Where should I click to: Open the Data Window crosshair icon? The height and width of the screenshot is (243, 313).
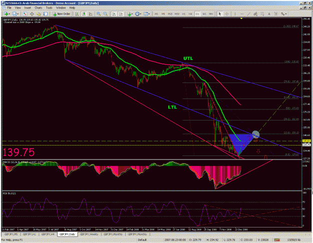tap(32, 14)
